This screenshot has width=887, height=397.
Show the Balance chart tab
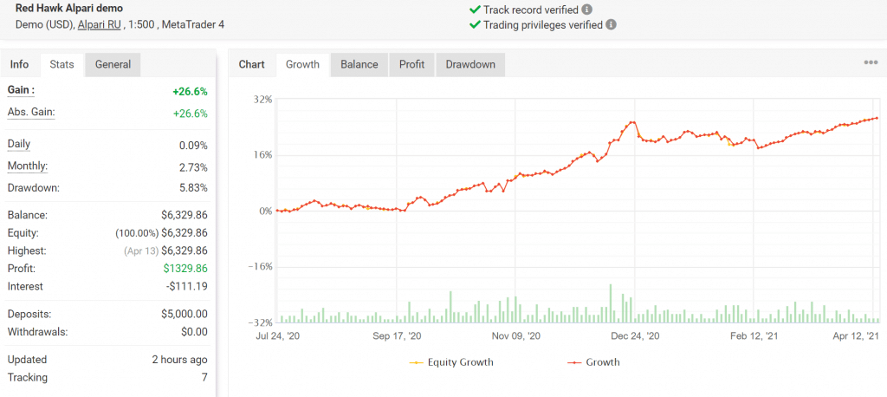pyautogui.click(x=359, y=64)
